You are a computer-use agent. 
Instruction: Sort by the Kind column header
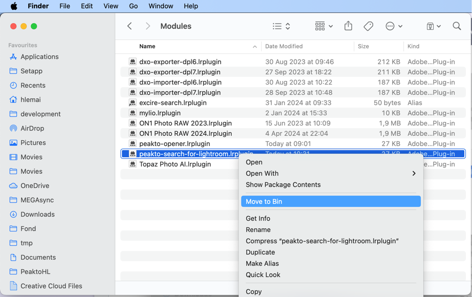click(413, 47)
